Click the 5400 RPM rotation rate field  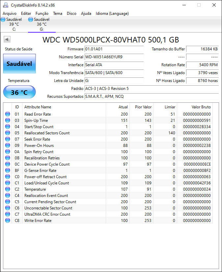(203, 65)
